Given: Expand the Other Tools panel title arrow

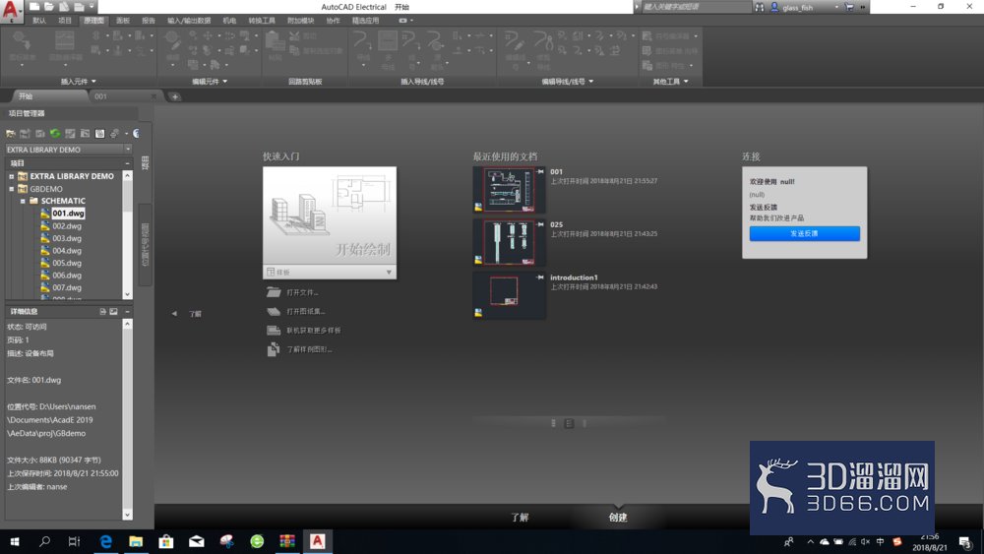Looking at the screenshot, I should [686, 82].
